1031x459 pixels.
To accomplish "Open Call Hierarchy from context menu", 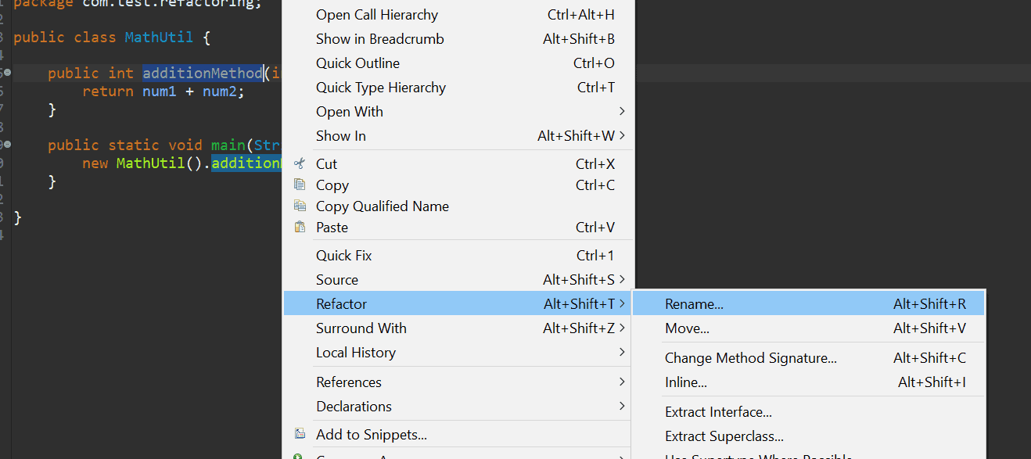I will (458, 15).
